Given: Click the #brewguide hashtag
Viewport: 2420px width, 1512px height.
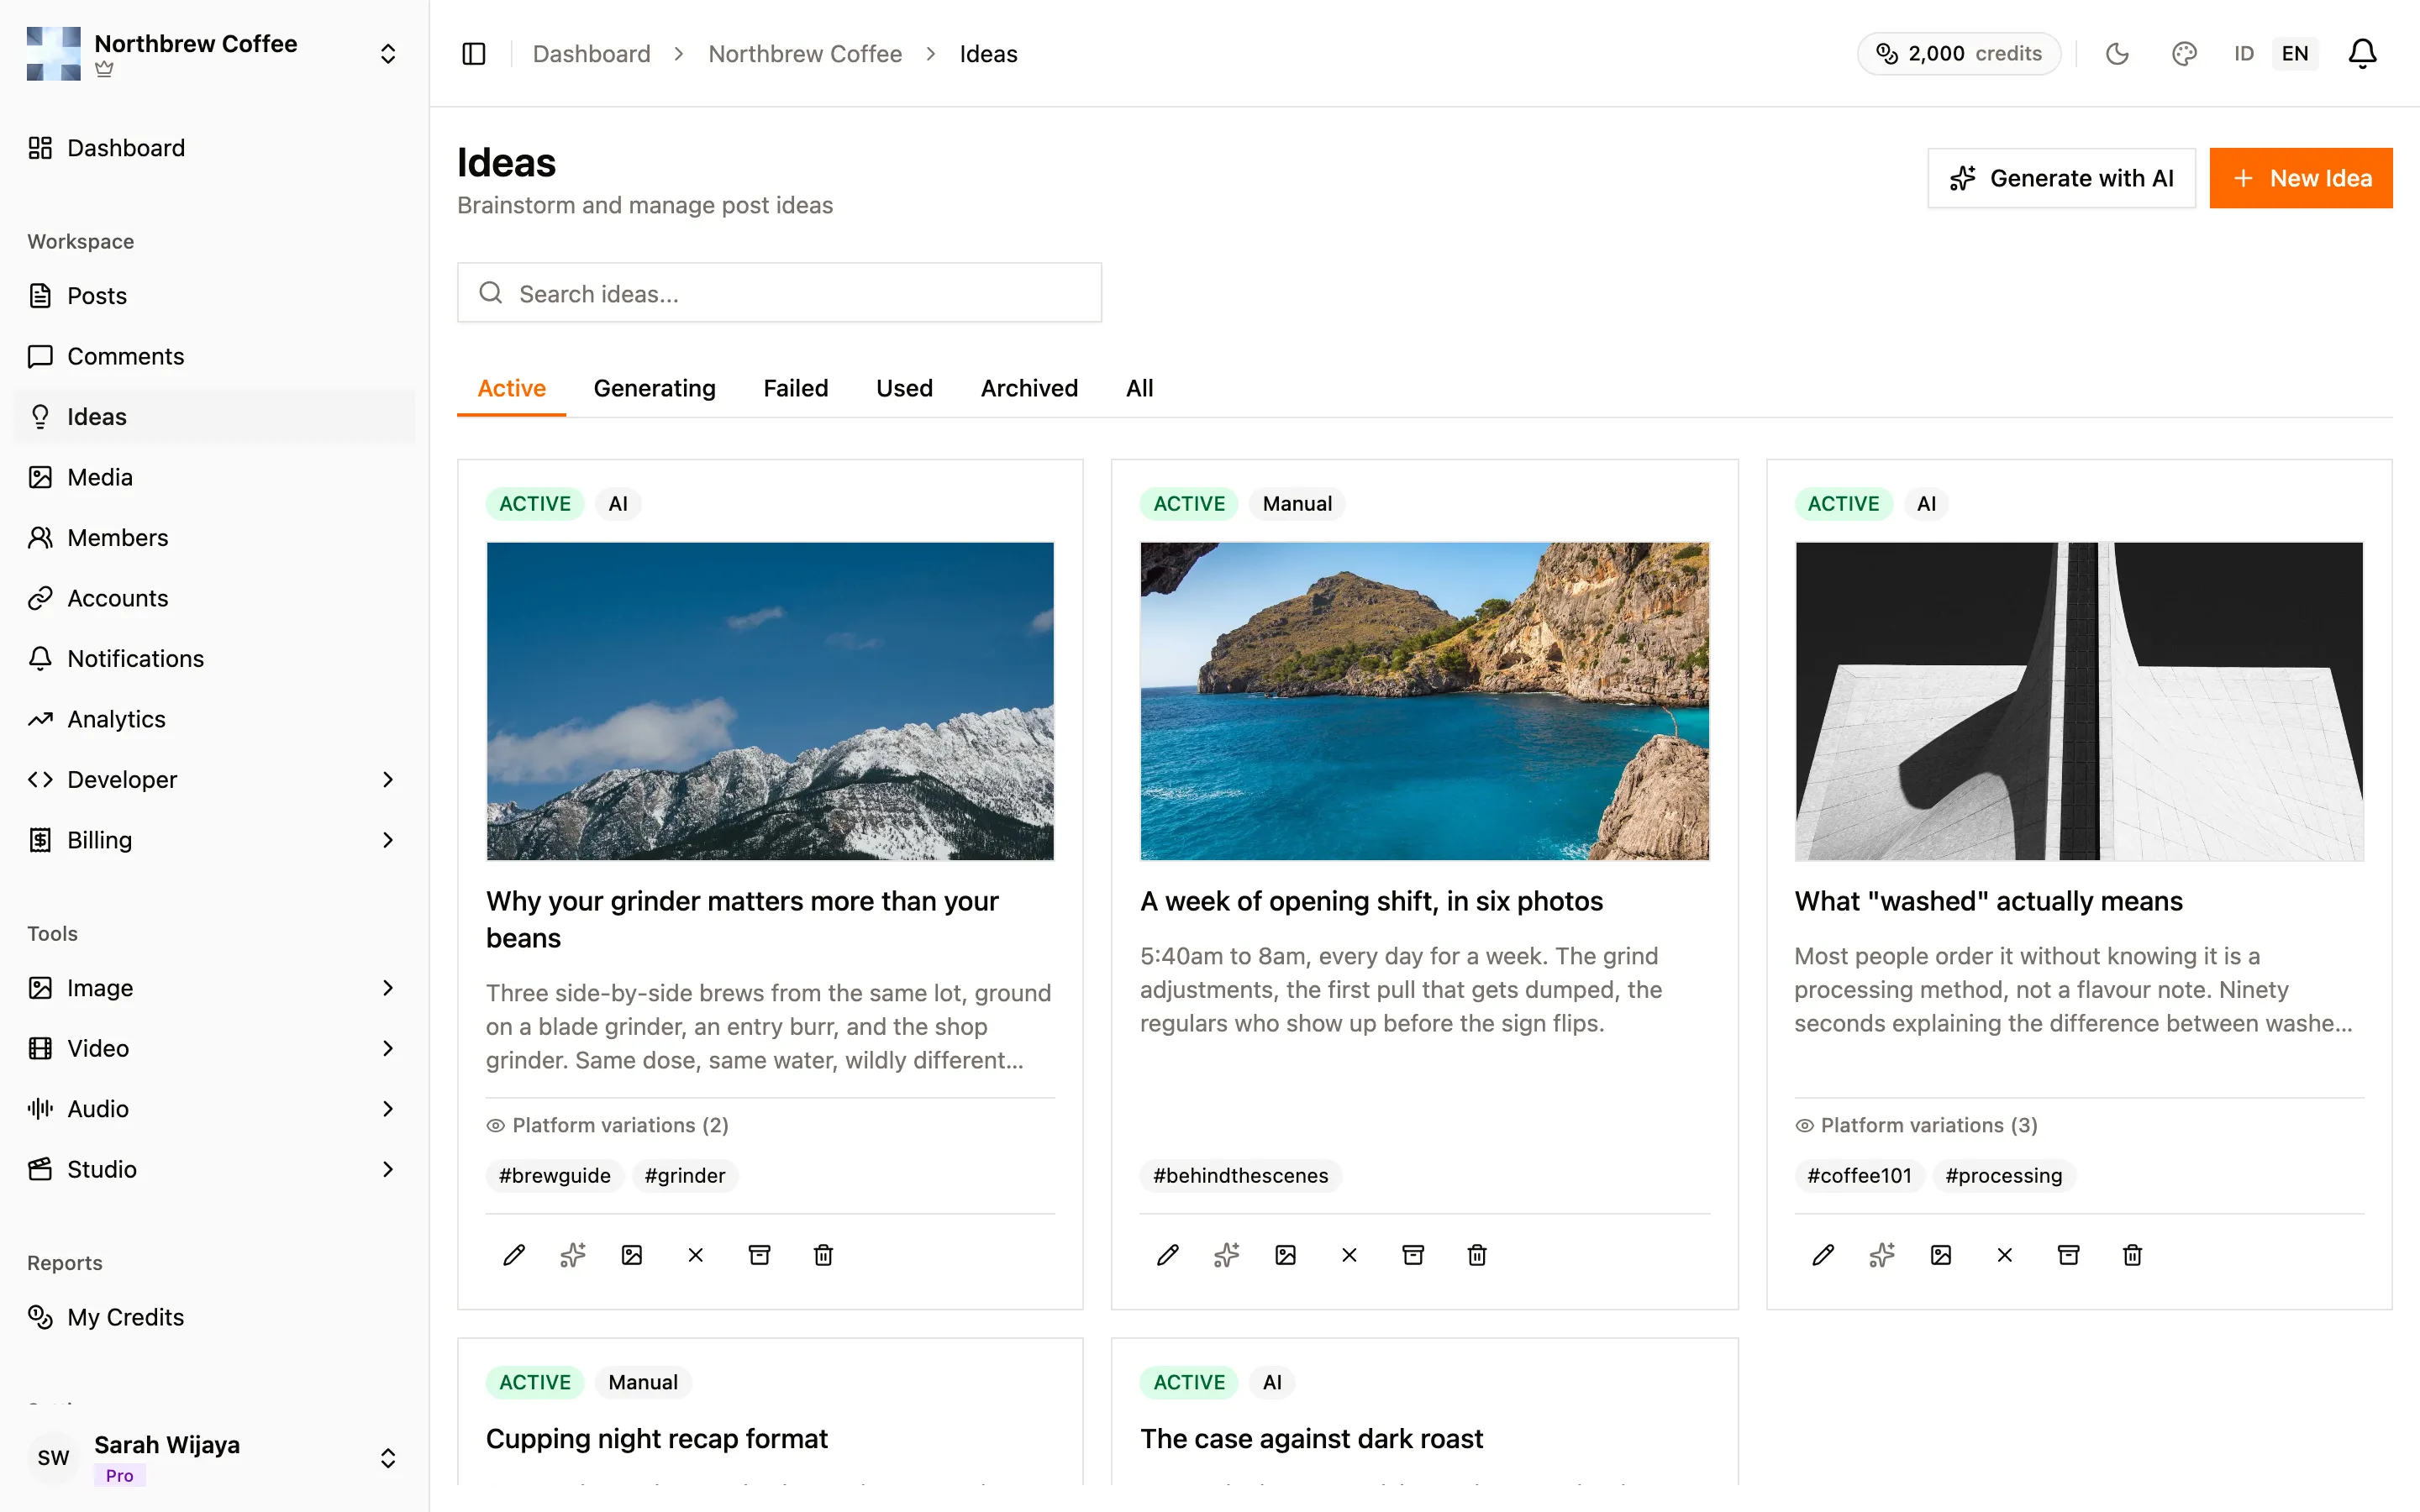Looking at the screenshot, I should pyautogui.click(x=555, y=1176).
